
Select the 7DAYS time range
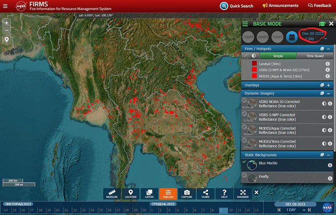coord(277,37)
